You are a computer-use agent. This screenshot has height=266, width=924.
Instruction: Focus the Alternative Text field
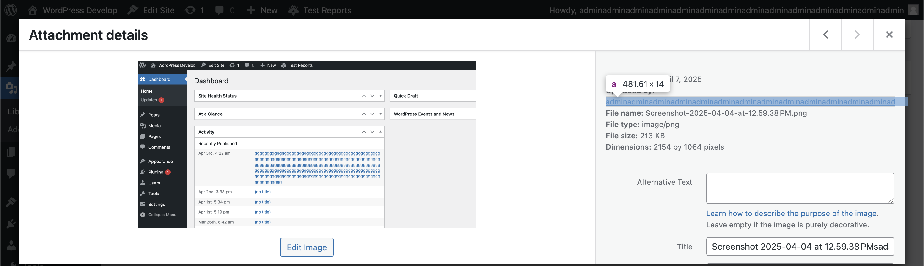(800, 188)
